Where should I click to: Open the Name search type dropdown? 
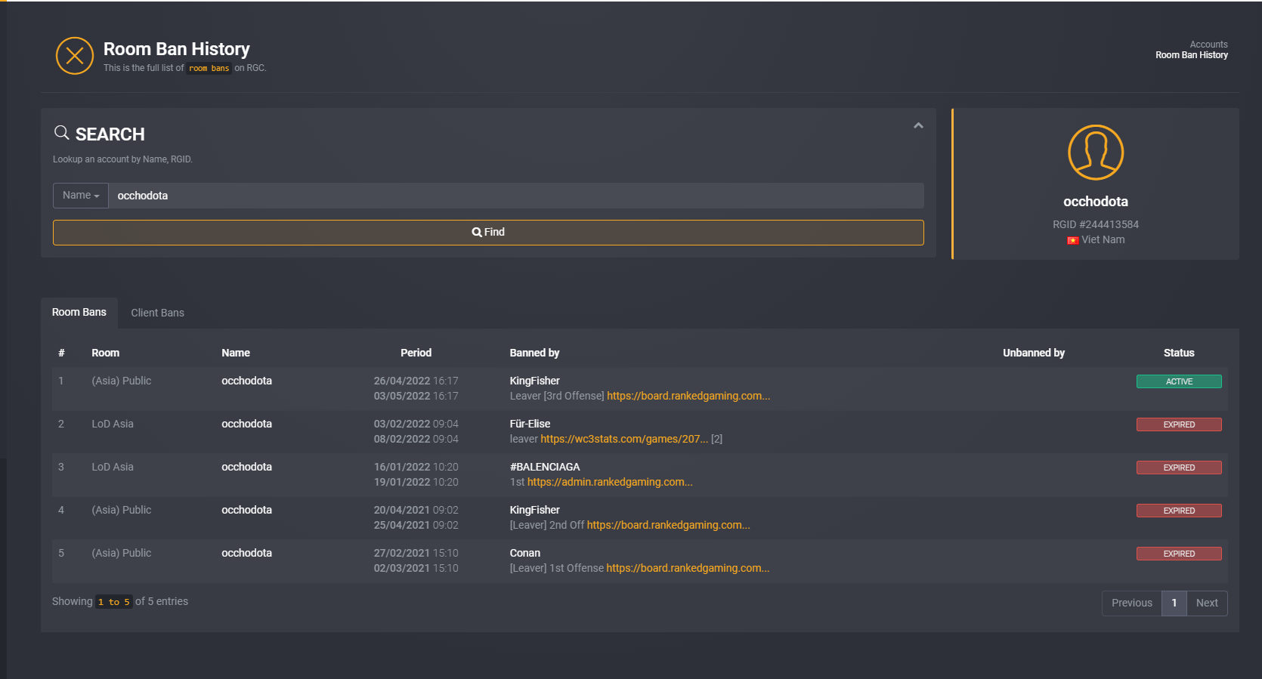(81, 196)
